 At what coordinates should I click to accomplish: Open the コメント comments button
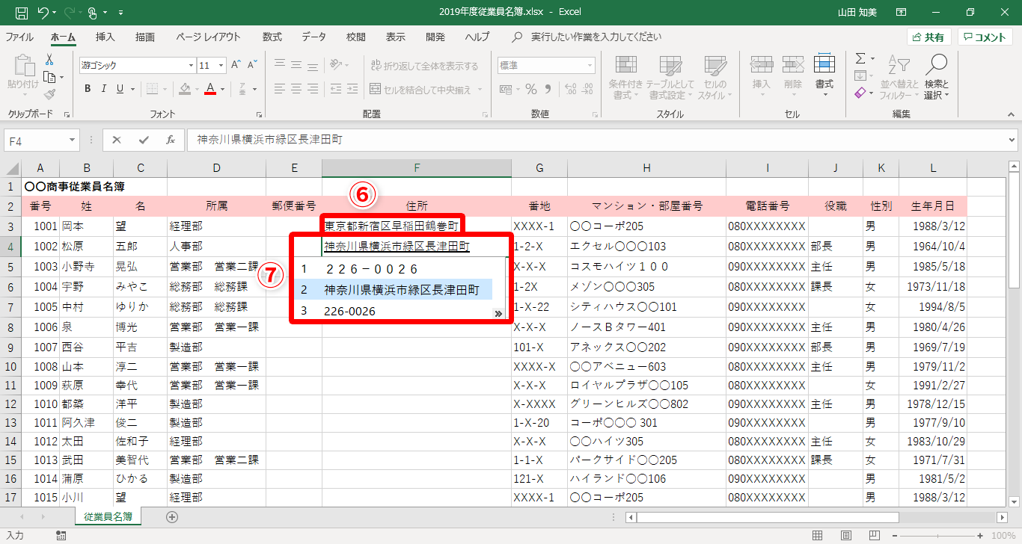coord(985,37)
